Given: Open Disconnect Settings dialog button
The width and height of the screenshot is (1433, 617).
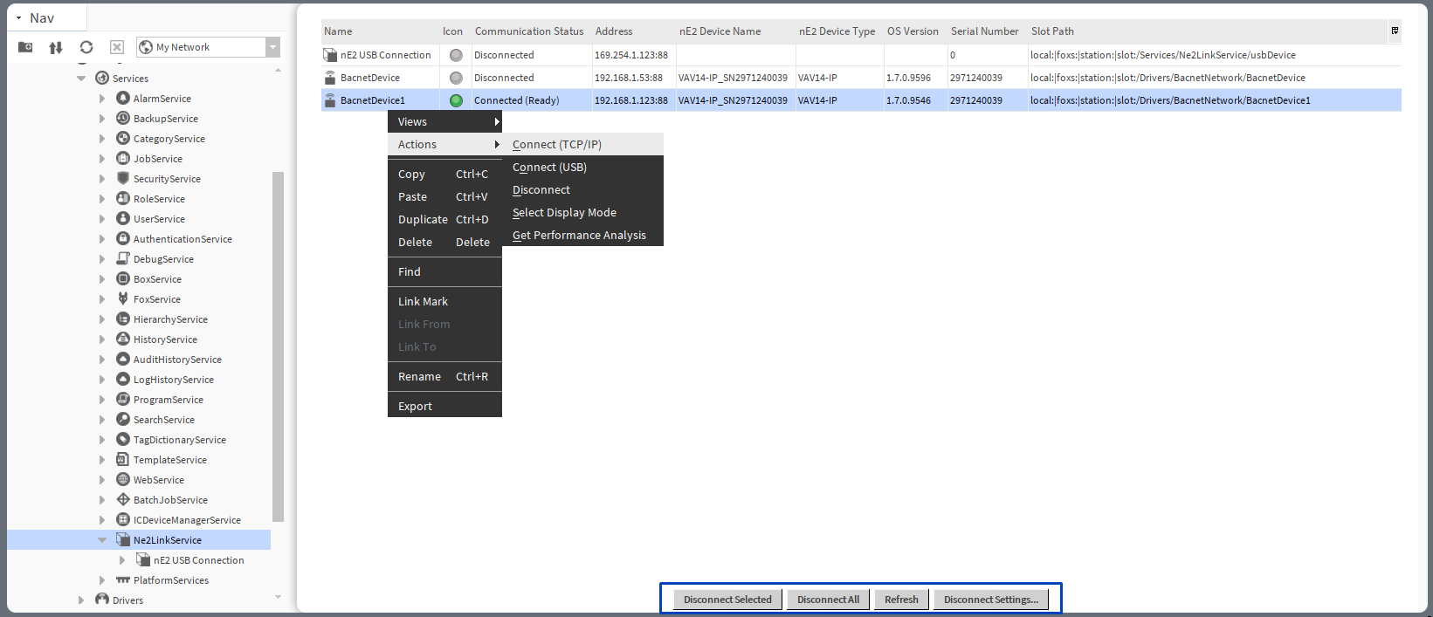Looking at the screenshot, I should pyautogui.click(x=990, y=600).
